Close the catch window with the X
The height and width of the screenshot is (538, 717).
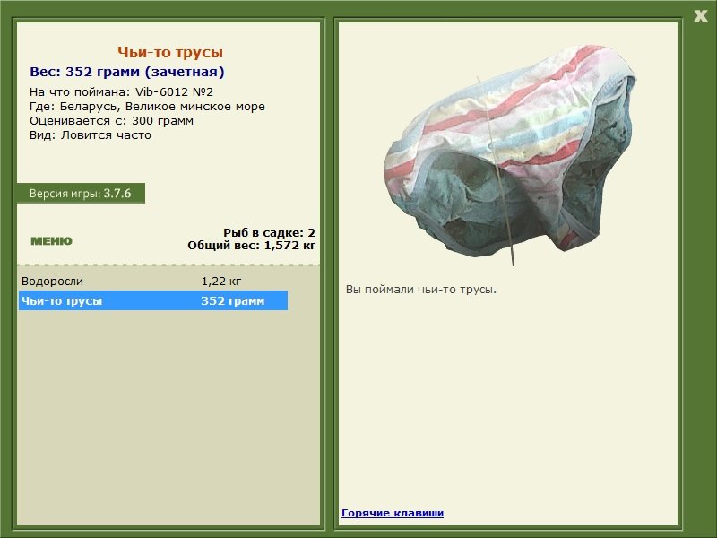point(700,15)
